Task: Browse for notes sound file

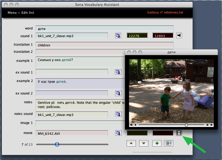Action: point(118,114)
